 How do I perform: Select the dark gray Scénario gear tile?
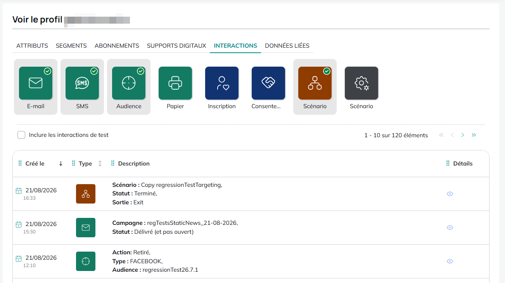pos(361,87)
